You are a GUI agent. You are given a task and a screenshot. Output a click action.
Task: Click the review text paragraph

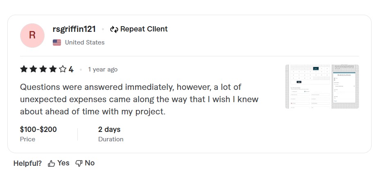point(139,99)
